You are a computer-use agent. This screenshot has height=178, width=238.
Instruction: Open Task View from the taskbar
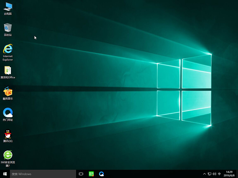[81, 174]
